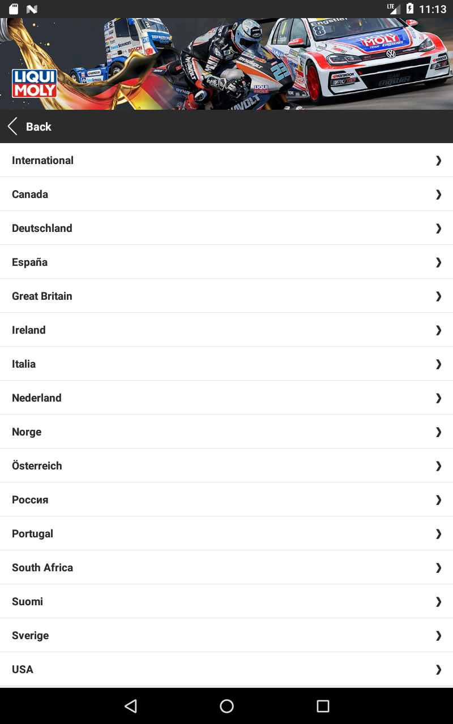Choose Россия from the country list
Image resolution: width=453 pixels, height=724 pixels.
coord(30,499)
